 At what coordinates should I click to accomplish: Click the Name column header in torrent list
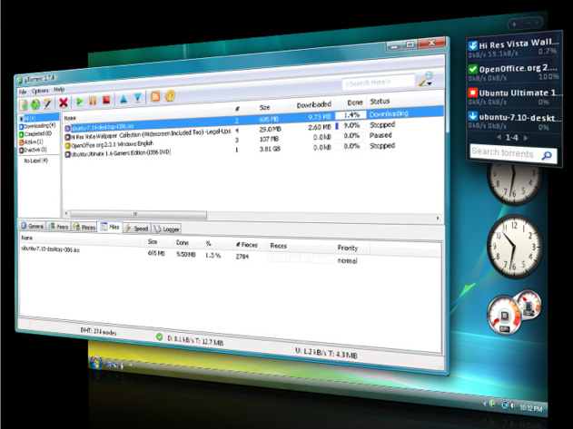70,118
